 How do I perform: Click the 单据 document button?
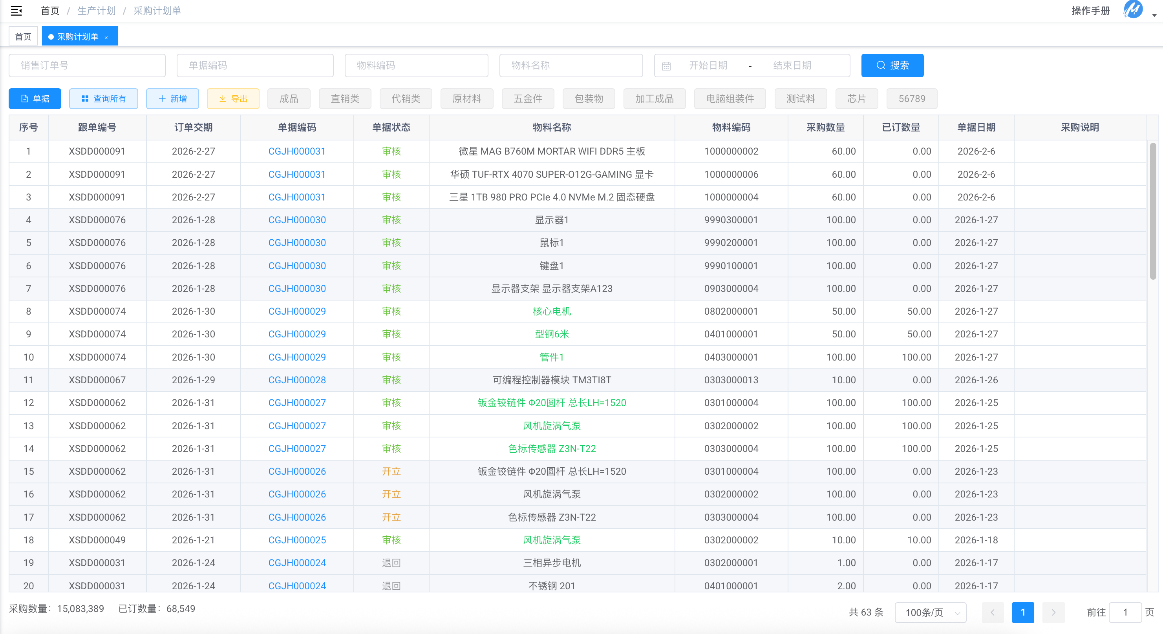coord(35,98)
